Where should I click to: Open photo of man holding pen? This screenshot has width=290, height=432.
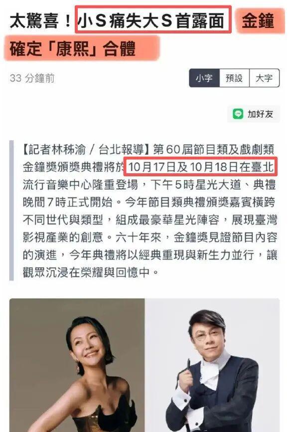coord(212,365)
